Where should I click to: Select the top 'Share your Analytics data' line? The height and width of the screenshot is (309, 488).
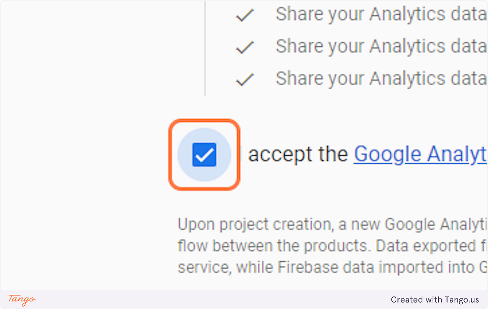381,15
